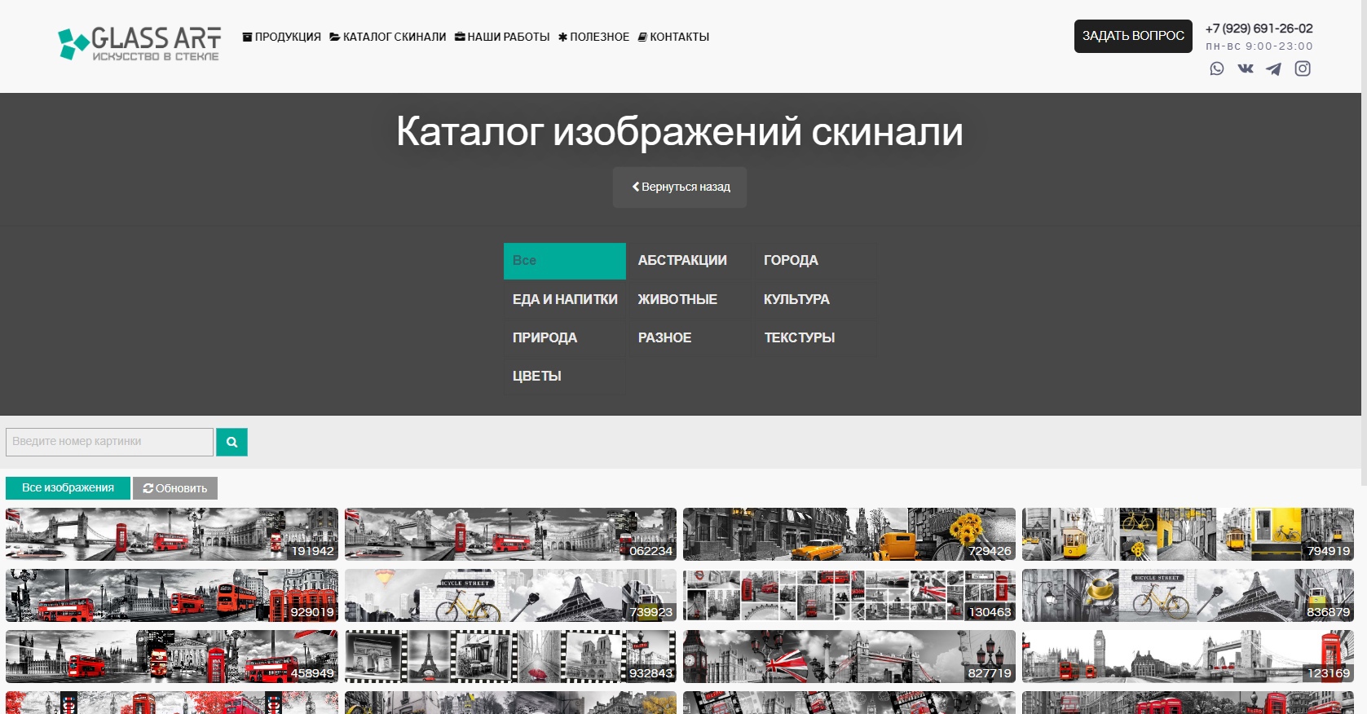Screen dimensions: 1367x714
Task: Select the АБСТРАКЦИИ category
Action: coord(690,261)
